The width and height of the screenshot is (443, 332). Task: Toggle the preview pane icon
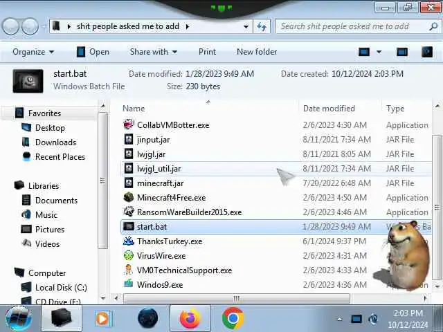pos(401,52)
